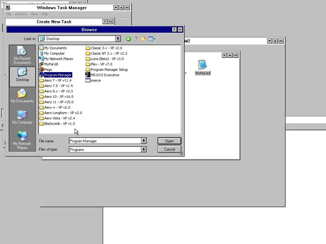Screen dimensions: 326x244
Task: Open the Options menu in Task Manager
Action: pos(21,14)
